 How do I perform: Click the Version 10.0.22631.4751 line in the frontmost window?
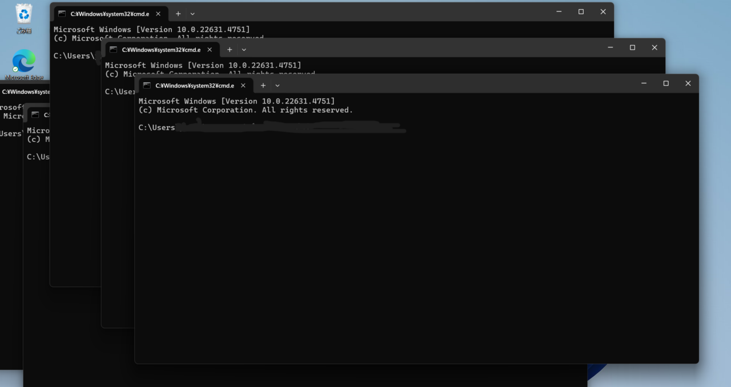tap(236, 101)
